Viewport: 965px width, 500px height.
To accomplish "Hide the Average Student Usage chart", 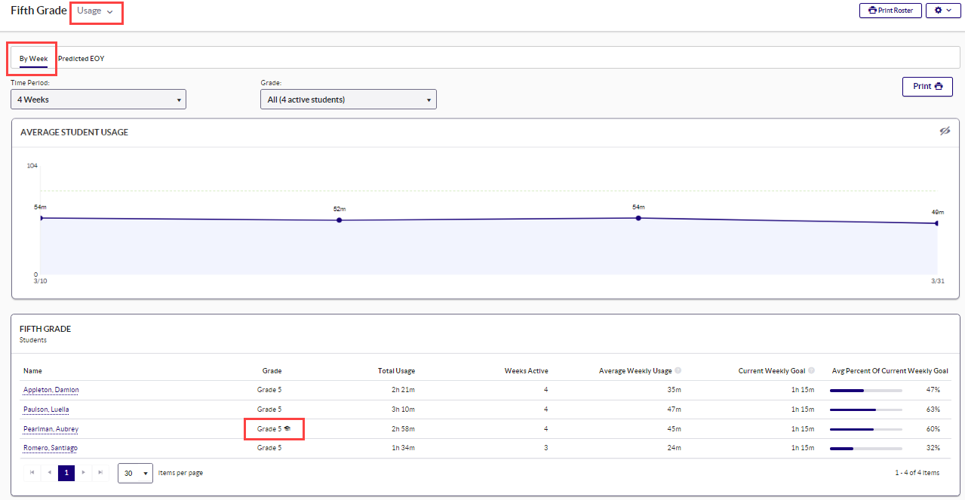I will [x=945, y=131].
